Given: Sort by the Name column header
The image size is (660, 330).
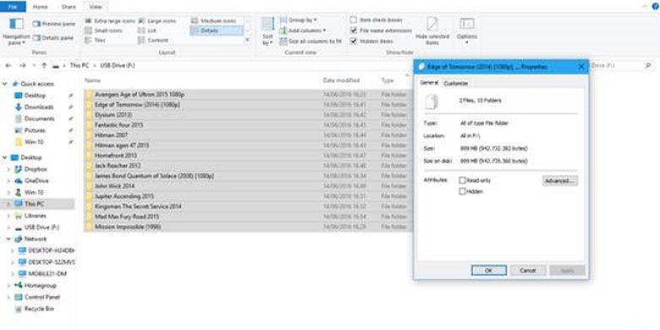Looking at the screenshot, I should click(92, 80).
